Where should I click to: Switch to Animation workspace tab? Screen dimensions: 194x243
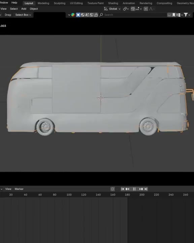pos(129,3)
